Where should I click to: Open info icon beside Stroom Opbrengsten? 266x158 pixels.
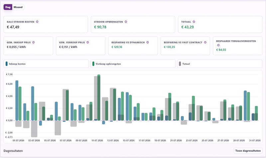(x=126, y=22)
